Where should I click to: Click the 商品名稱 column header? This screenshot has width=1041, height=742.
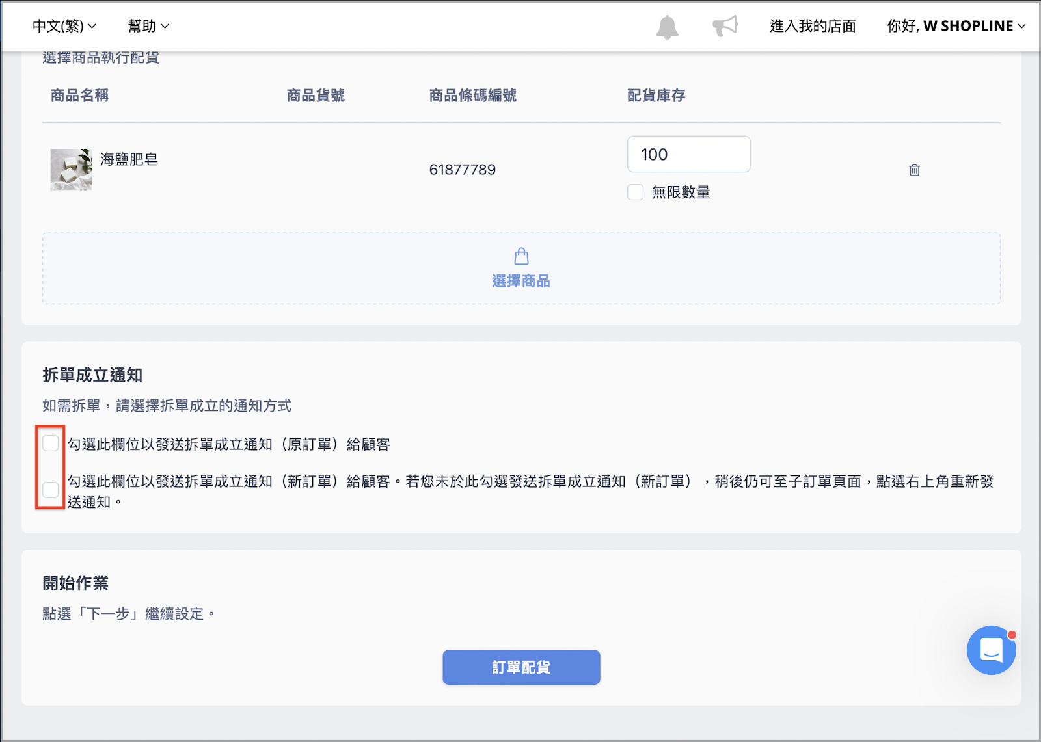(79, 96)
